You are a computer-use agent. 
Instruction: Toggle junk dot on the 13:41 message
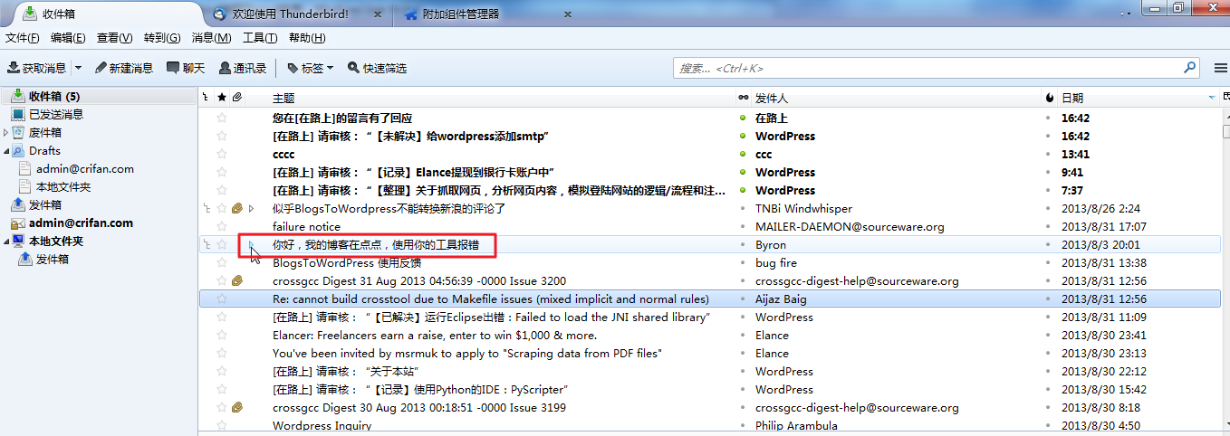(x=1048, y=154)
